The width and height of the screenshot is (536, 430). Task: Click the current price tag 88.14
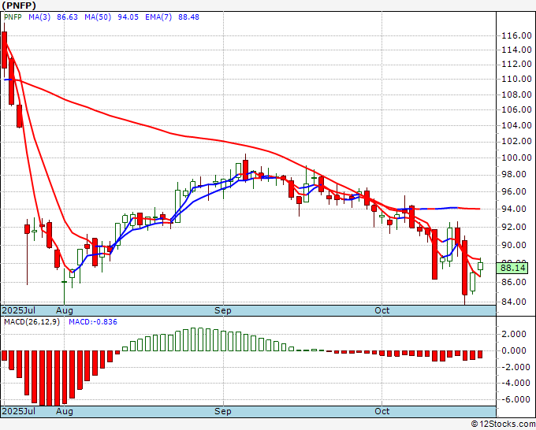tap(512, 268)
